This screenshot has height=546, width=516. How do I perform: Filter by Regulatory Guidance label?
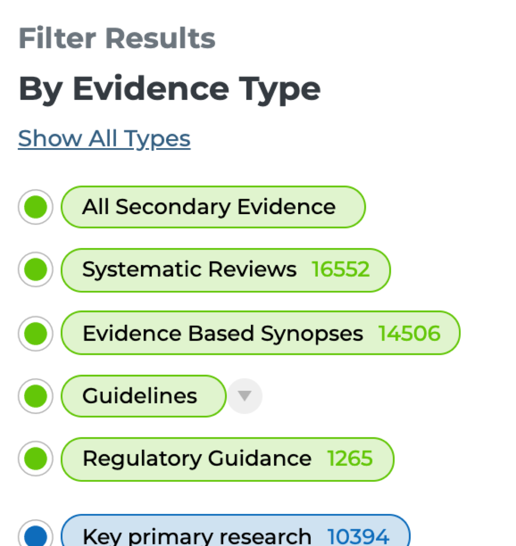pyautogui.click(x=197, y=458)
